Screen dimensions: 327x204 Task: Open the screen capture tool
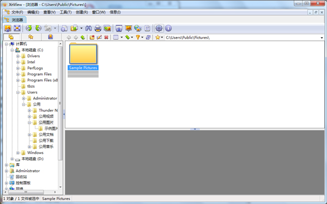coord(119,28)
